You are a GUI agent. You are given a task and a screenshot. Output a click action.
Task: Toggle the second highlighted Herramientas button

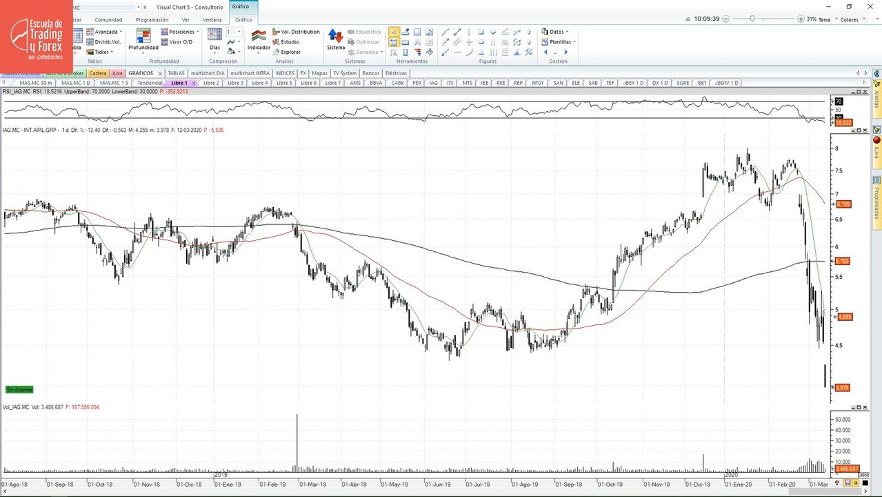click(x=393, y=42)
